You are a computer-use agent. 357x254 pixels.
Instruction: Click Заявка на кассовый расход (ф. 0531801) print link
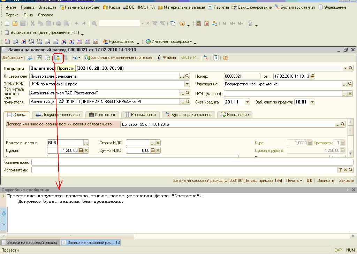click(x=227, y=180)
